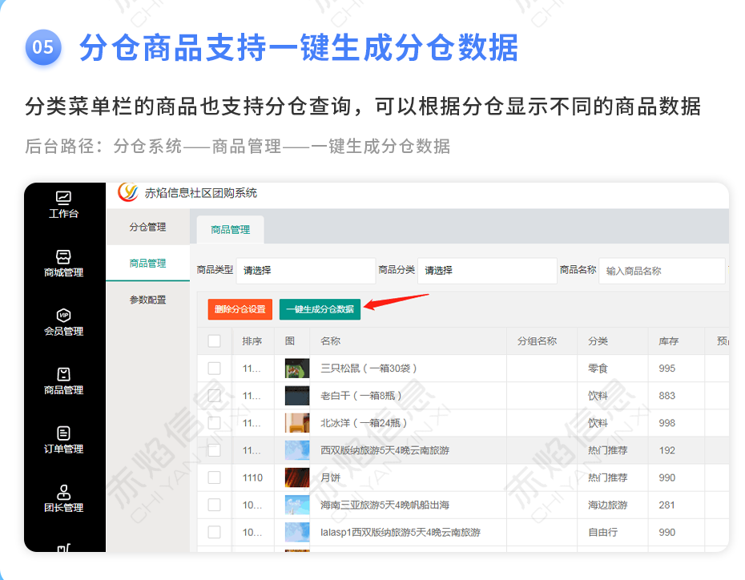Select 参数配置 in the submenu
The width and height of the screenshot is (745, 580).
[x=147, y=300]
